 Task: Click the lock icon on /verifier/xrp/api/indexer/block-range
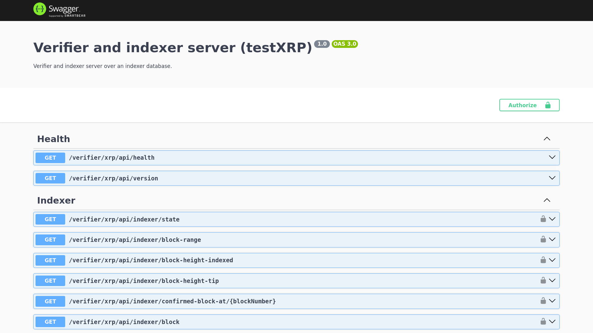click(543, 239)
